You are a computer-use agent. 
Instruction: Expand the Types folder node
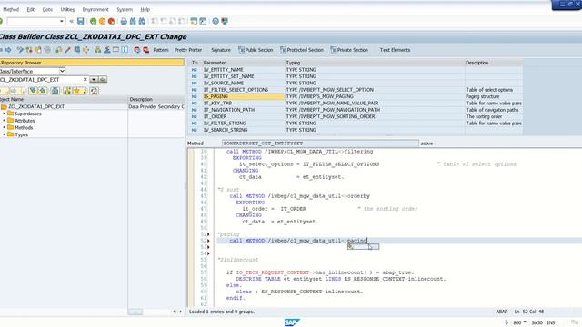4,134
